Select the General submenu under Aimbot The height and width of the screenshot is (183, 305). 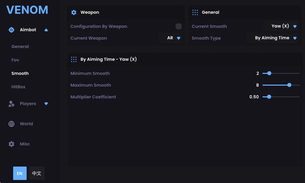pos(20,47)
